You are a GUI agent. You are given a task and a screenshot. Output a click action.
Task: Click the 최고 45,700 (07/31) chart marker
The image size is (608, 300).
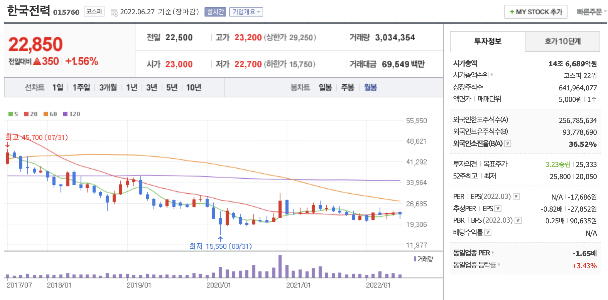coord(37,137)
